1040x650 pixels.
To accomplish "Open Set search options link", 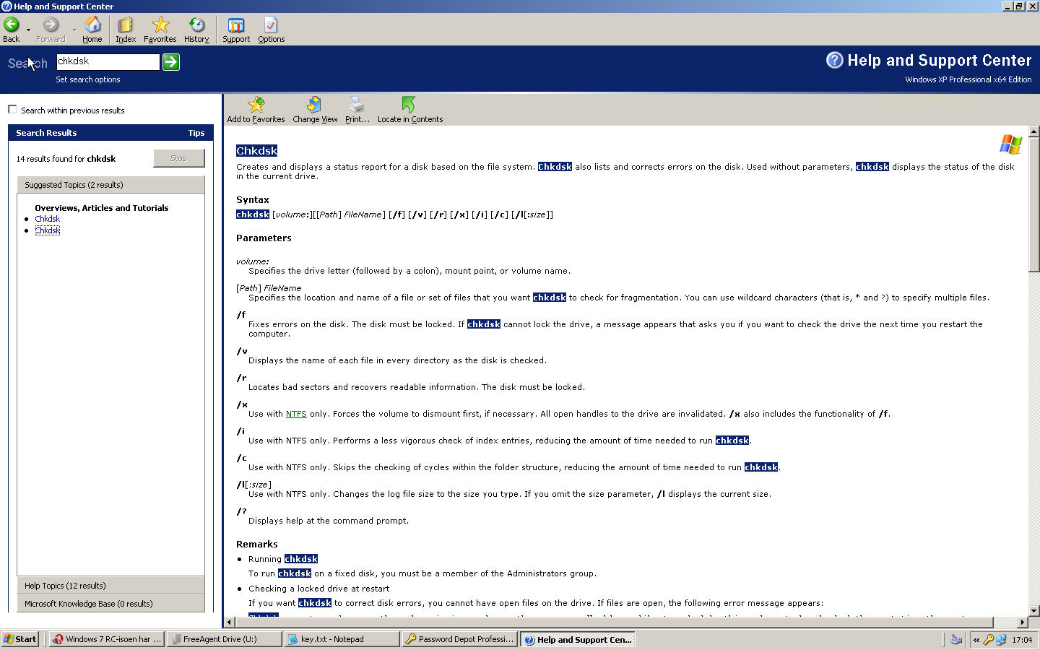I will click(x=88, y=79).
